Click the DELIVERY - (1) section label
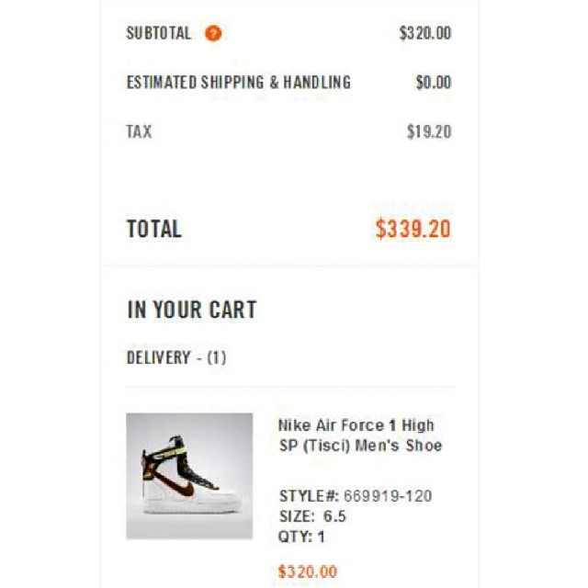Screen dimensions: 588x588 (176, 357)
